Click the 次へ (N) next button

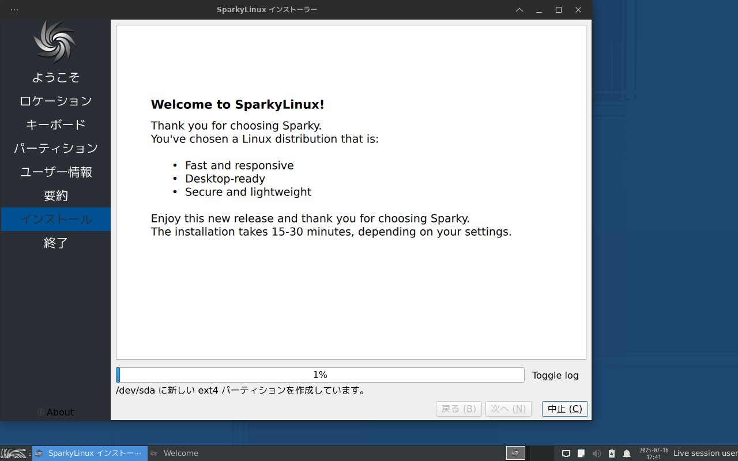click(x=508, y=409)
